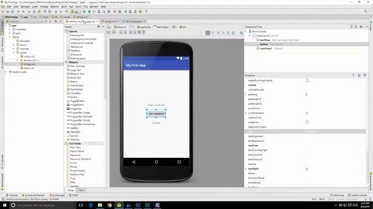Open the Refactor menu

(55, 6)
